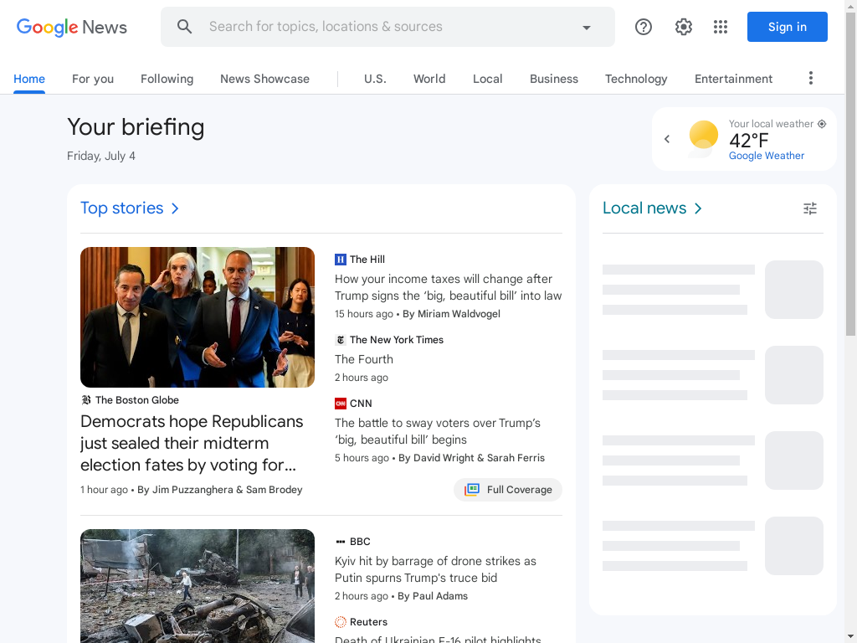Click byline 'By Miriam Waldvogel'

point(451,314)
